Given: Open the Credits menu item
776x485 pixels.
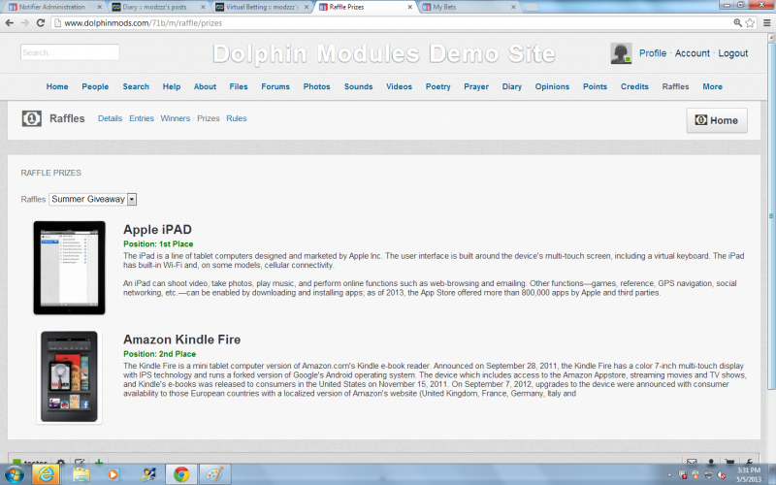Looking at the screenshot, I should pyautogui.click(x=634, y=86).
